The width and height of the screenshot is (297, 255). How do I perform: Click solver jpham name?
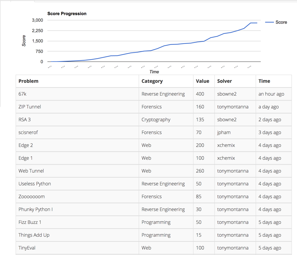tap(224, 132)
